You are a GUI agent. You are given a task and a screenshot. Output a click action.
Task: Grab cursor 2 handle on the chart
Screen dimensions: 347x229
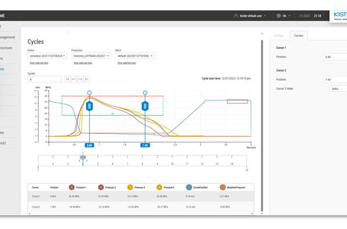(145, 106)
